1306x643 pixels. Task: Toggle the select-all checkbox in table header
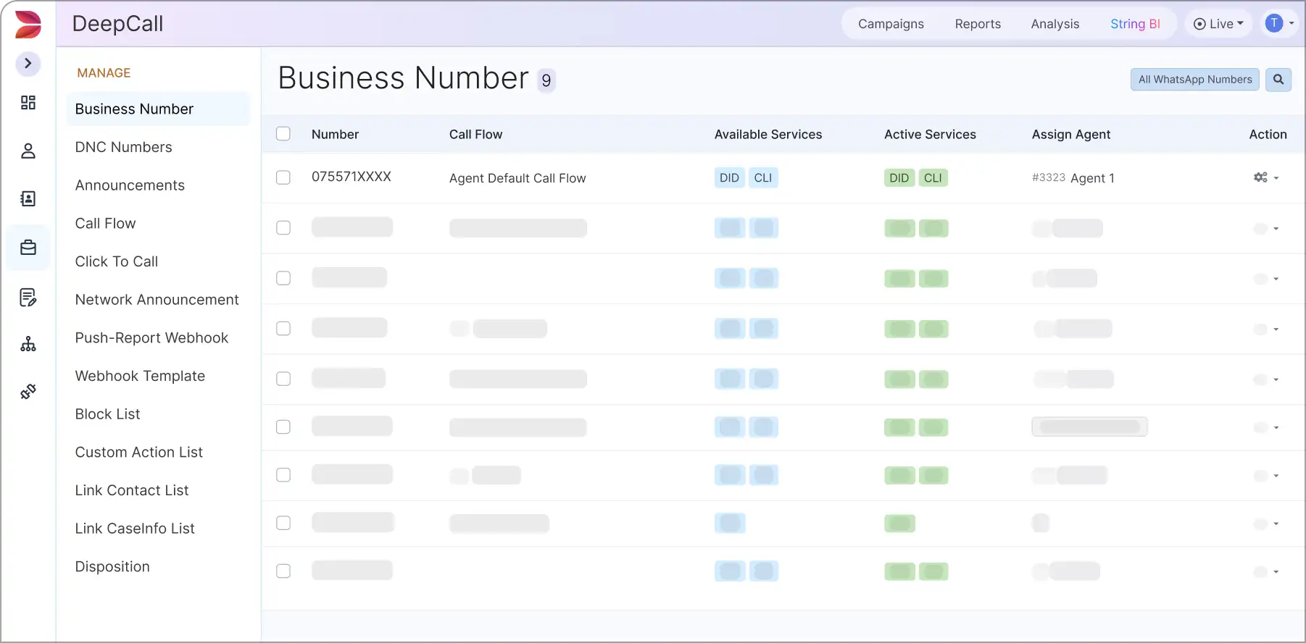pos(283,134)
